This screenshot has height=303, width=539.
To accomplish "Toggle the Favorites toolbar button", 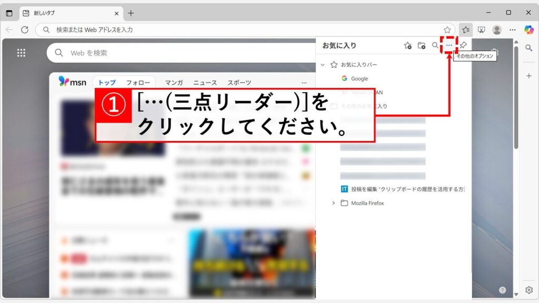I will pos(466,30).
